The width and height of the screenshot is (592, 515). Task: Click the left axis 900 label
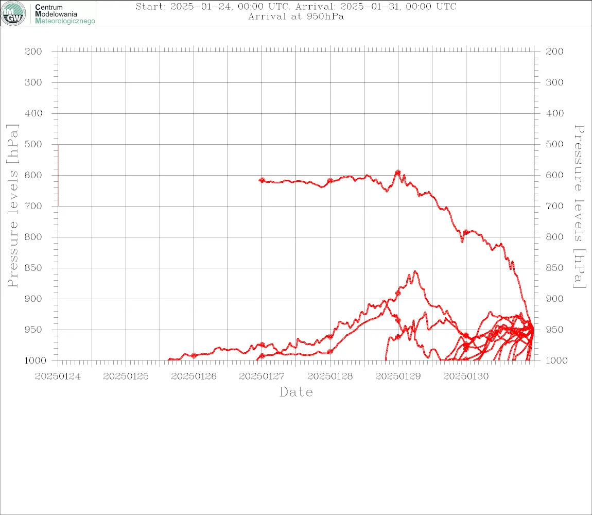click(x=33, y=299)
